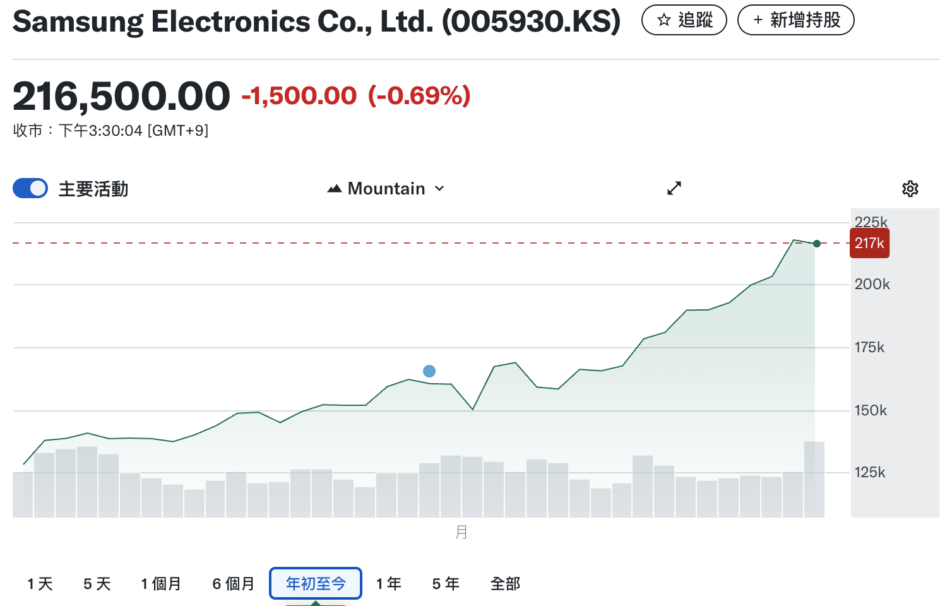Select the 6 個月 time range
The width and height of the screenshot is (952, 606).
[233, 584]
